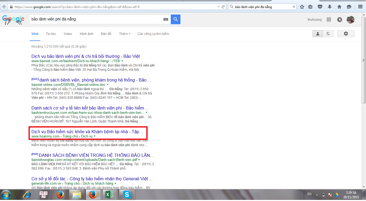Open result 'Dịch vụ bảo lãnh viện phí & chi trả bồi thường'
The image size is (366, 201).
(x=86, y=57)
